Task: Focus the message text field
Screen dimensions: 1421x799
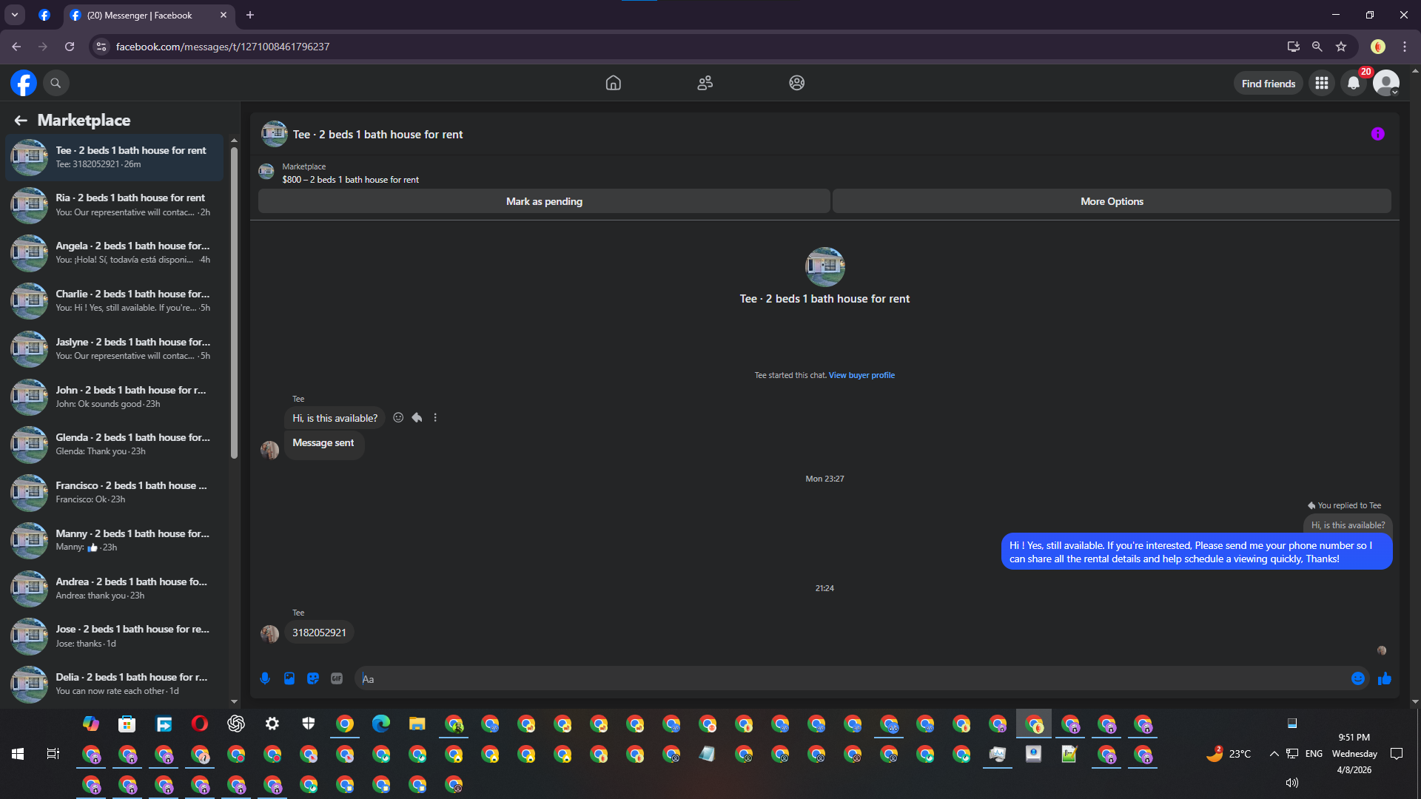Action: (x=851, y=678)
